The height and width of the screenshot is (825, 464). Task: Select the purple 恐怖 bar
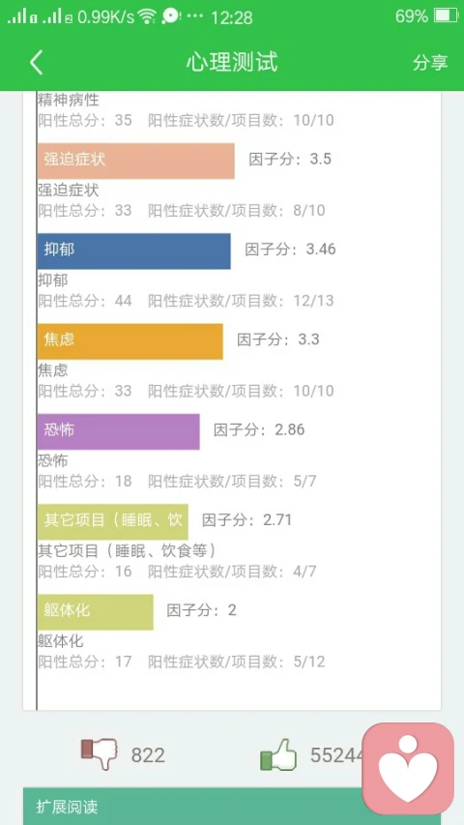[118, 431]
